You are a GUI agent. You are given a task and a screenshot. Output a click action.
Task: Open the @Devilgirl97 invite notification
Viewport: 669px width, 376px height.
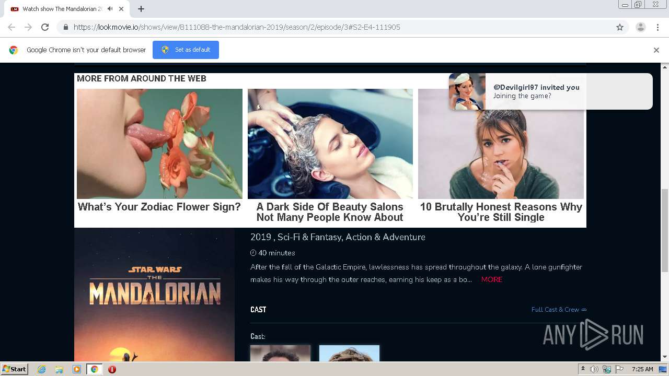coord(550,91)
